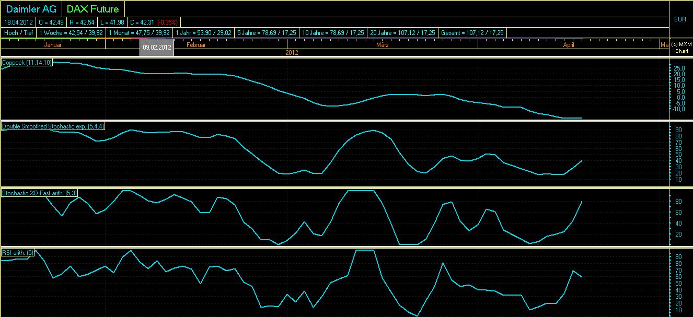Viewport: 693px width, 317px height.
Task: Click the März month on timeline
Action: [x=382, y=45]
